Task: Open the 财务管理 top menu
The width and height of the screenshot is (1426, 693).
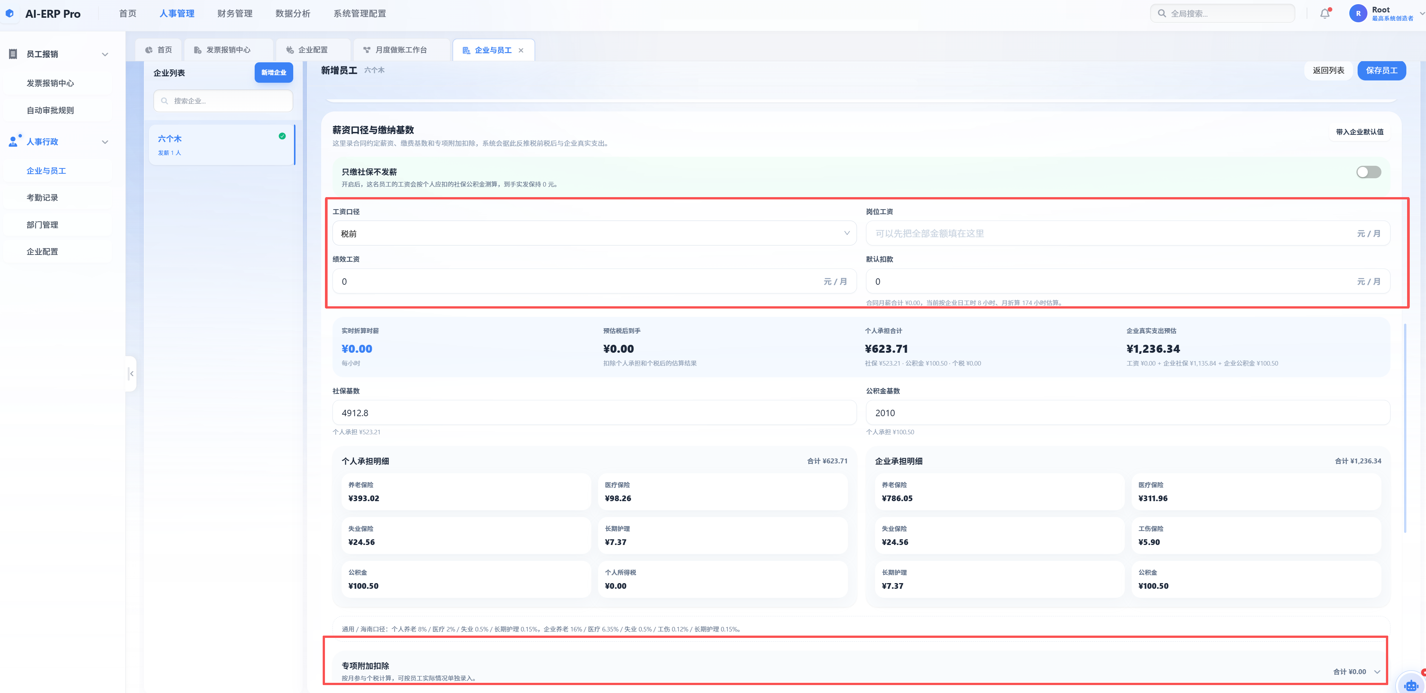Action: click(235, 13)
